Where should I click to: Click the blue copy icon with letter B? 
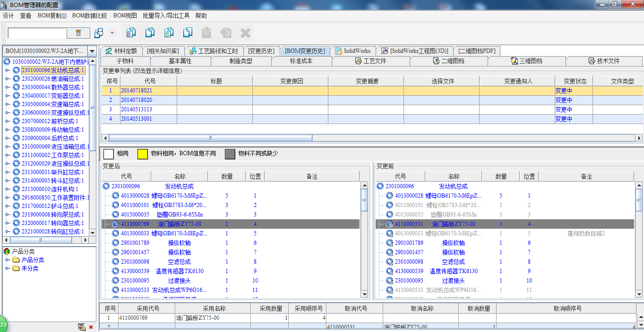click(131, 33)
